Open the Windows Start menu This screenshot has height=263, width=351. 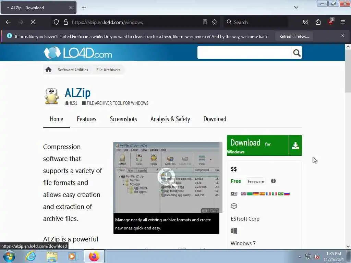(9, 256)
